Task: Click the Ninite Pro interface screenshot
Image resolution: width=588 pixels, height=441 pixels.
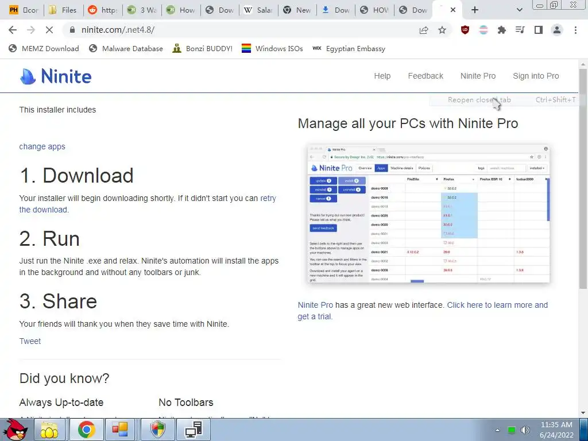Action: click(428, 213)
